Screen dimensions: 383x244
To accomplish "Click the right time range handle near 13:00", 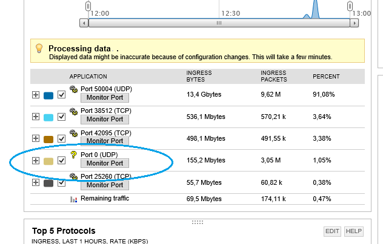I will pos(350,6).
